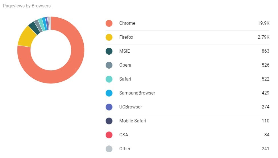
Task: Select the Firefox legend label
Action: [126, 37]
